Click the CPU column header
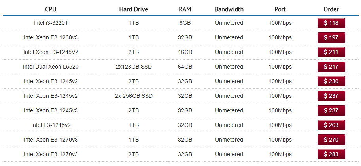Viewport: 361px width, 166px height. point(51,9)
